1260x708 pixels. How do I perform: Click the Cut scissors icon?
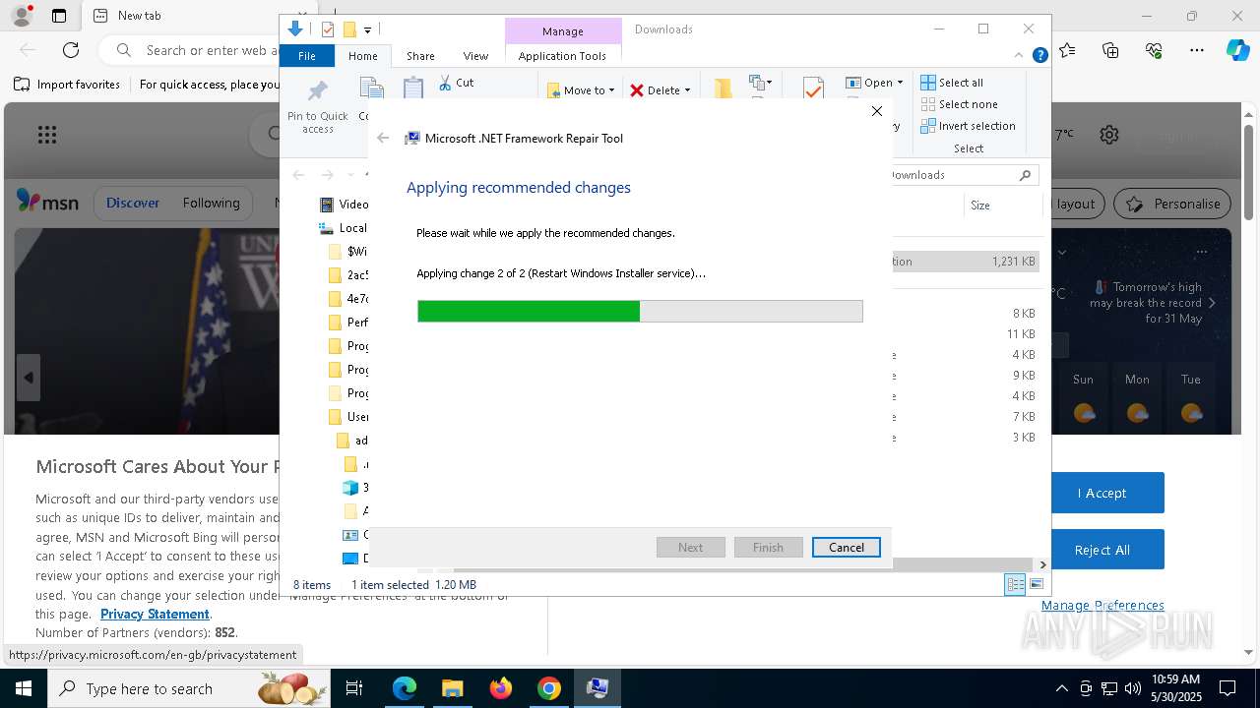click(x=445, y=84)
